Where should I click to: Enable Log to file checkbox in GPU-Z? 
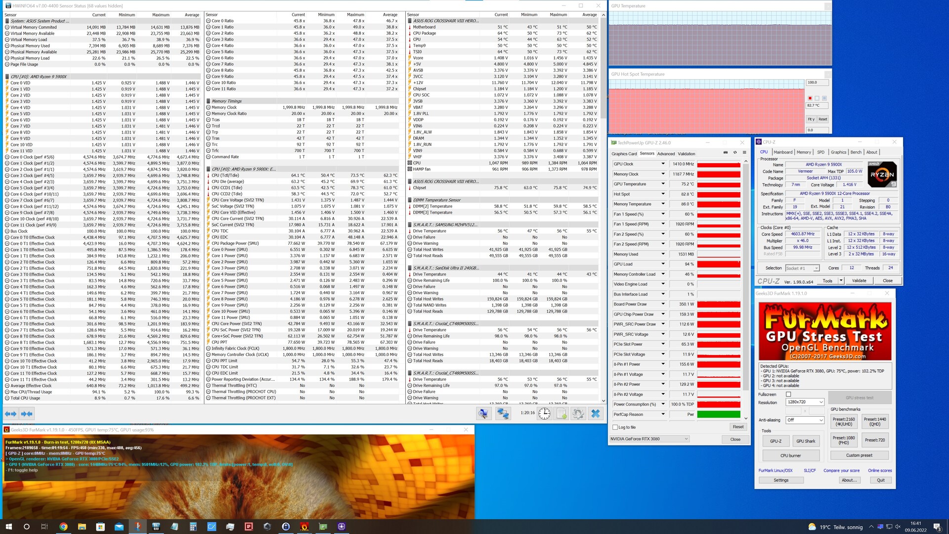pos(615,427)
